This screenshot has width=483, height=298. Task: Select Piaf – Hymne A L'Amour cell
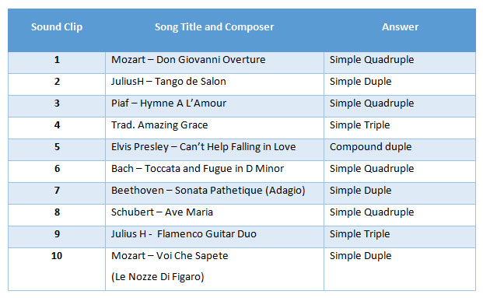coord(215,107)
